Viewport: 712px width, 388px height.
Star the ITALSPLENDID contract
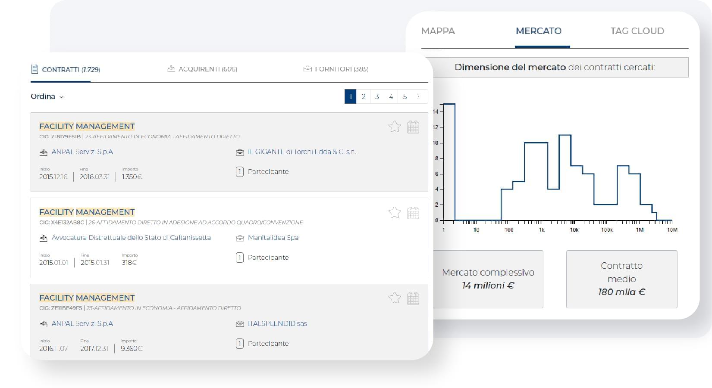coord(394,298)
